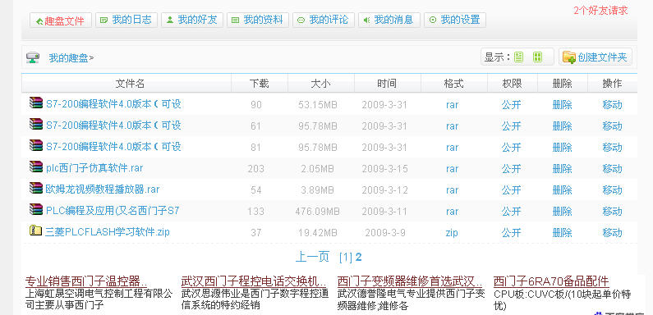
Task: View the 2个好友请求 friend requests
Action: 600,11
